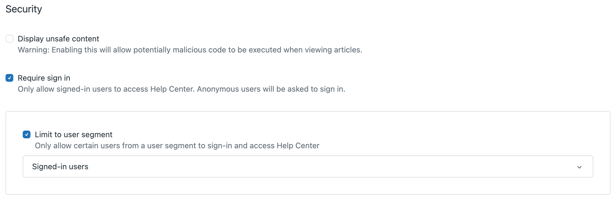
Task: Click the 'Require sign in' label
Action: point(44,78)
